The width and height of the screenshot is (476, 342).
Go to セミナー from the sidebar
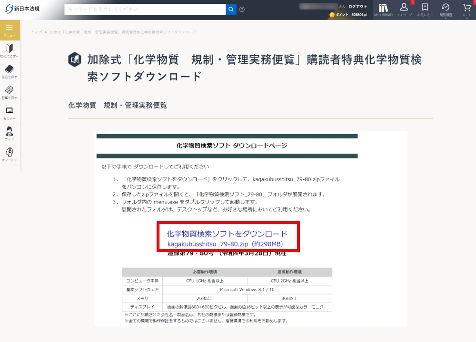[10, 113]
